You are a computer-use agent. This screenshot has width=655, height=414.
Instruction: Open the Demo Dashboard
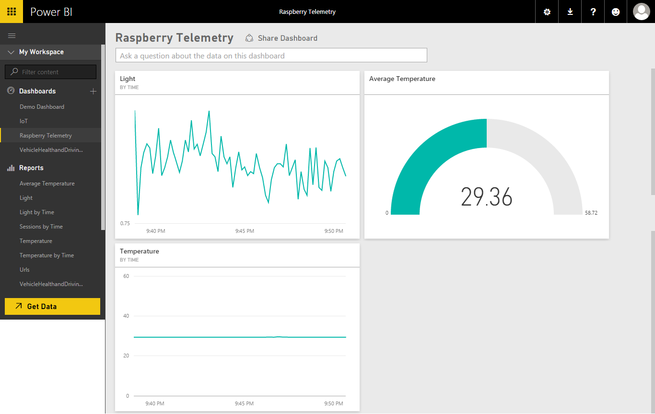42,107
